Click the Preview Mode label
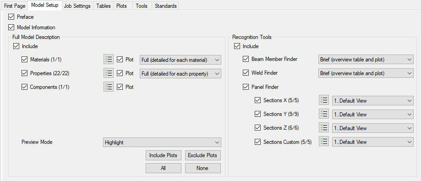 [37, 142]
